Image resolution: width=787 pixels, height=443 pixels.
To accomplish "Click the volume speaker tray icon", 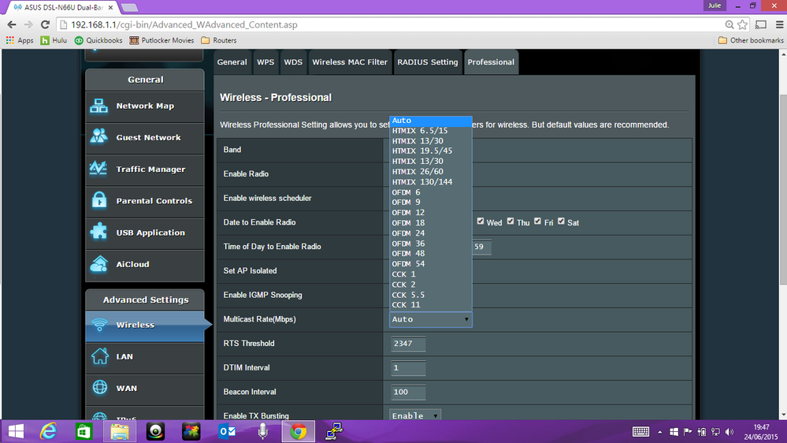I will pyautogui.click(x=729, y=432).
